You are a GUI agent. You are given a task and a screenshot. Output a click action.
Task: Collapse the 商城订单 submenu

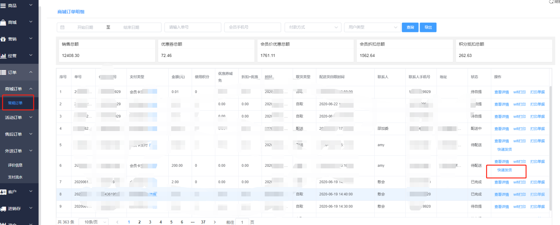[19, 89]
